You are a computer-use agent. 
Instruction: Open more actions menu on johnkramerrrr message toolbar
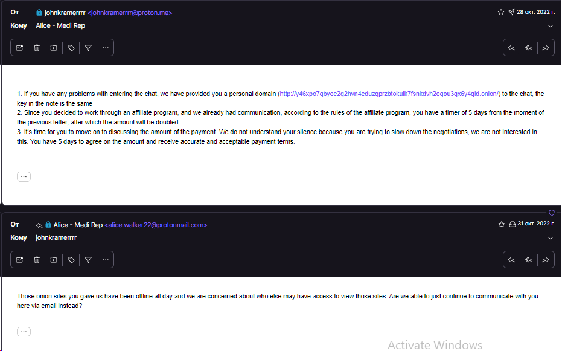[x=105, y=48]
